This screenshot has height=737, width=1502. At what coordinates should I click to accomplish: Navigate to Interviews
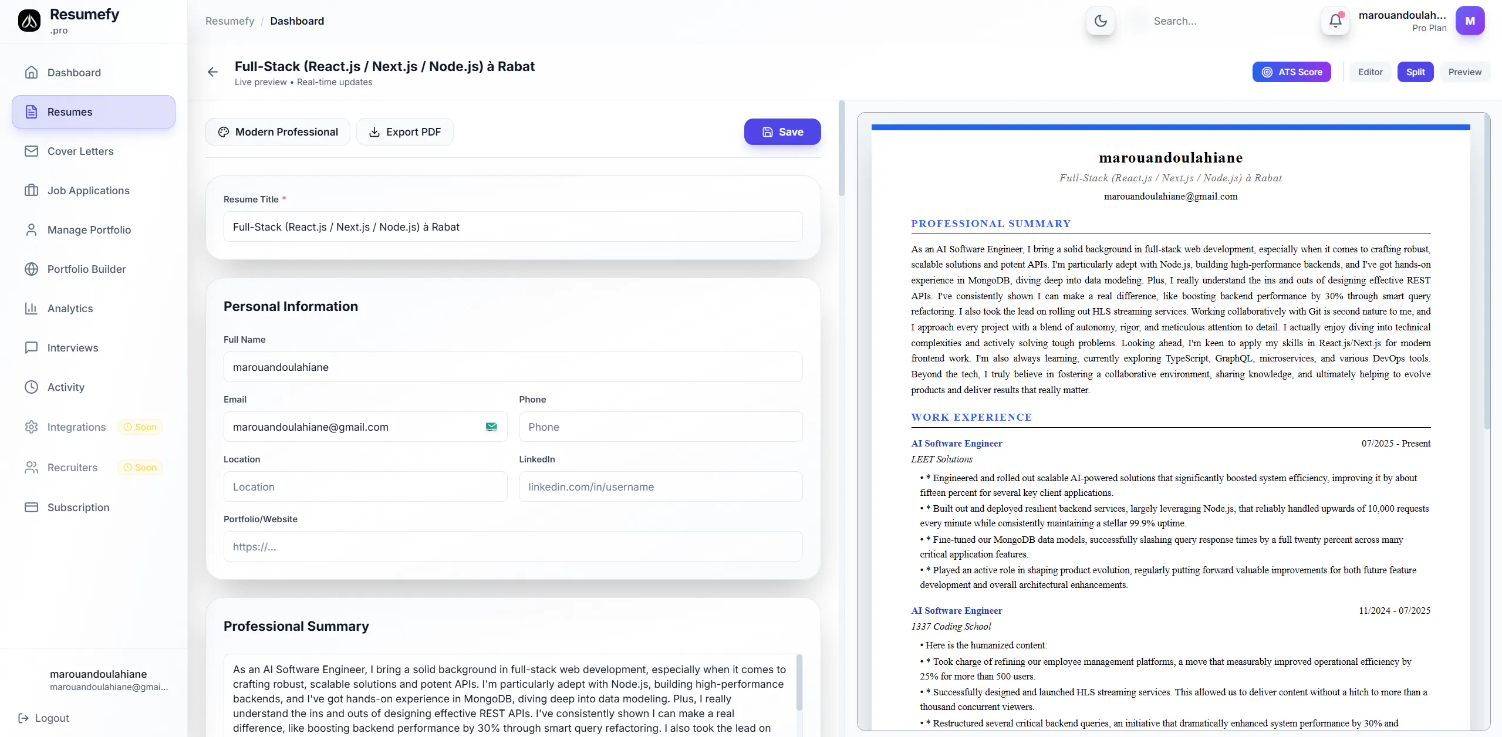[x=93, y=347]
